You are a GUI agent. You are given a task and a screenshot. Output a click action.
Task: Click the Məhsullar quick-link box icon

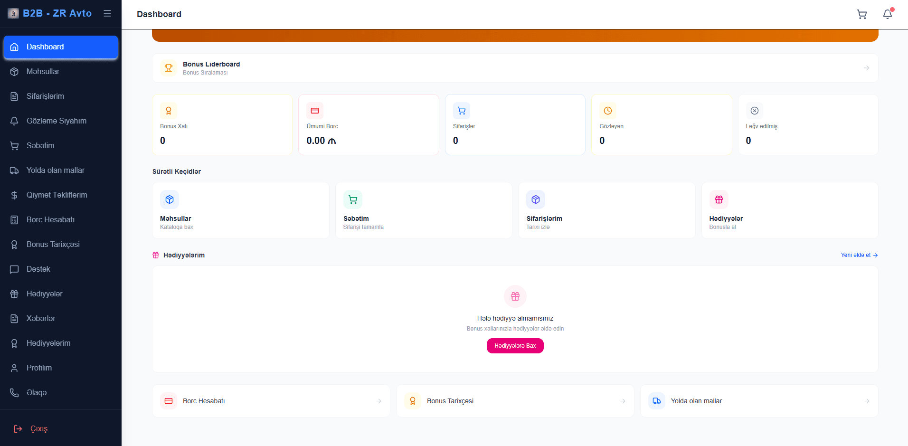click(x=170, y=199)
